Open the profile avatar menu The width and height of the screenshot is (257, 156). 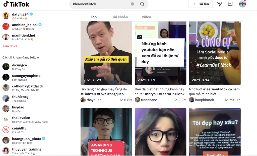pyautogui.click(x=242, y=4)
